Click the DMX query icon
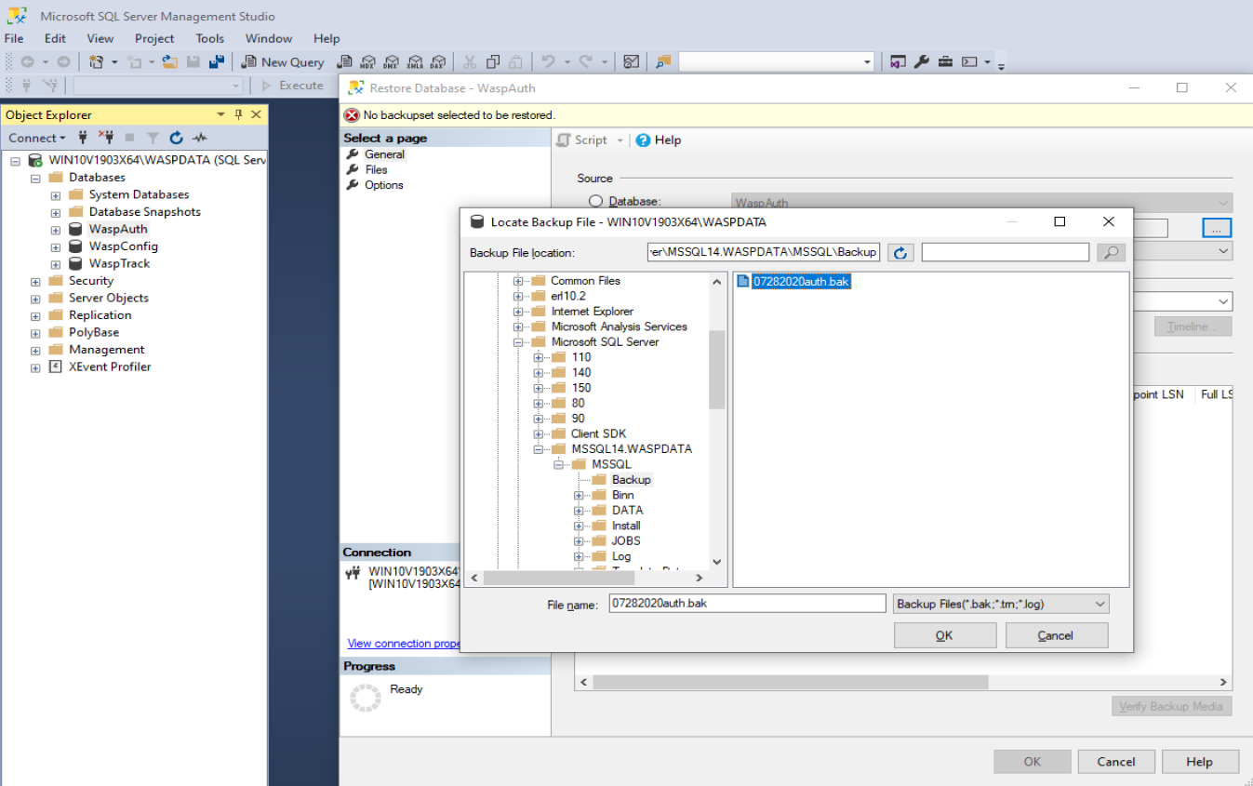Image resolution: width=1253 pixels, height=786 pixels. click(392, 61)
